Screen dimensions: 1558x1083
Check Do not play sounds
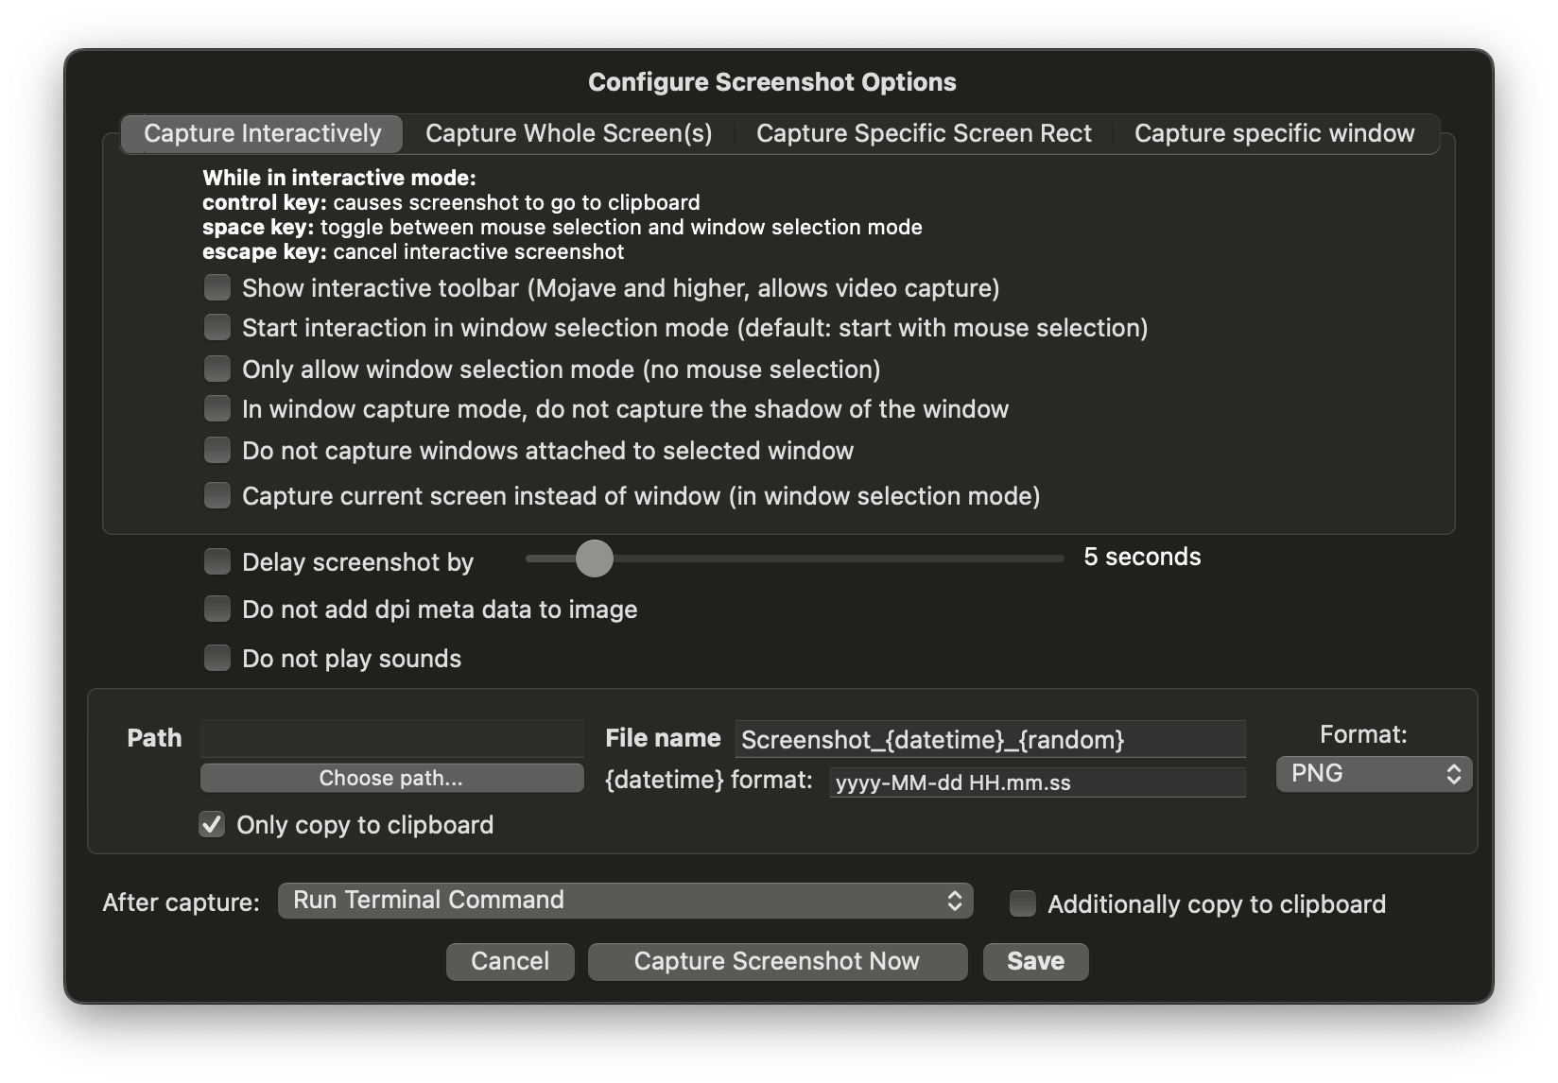coord(217,659)
